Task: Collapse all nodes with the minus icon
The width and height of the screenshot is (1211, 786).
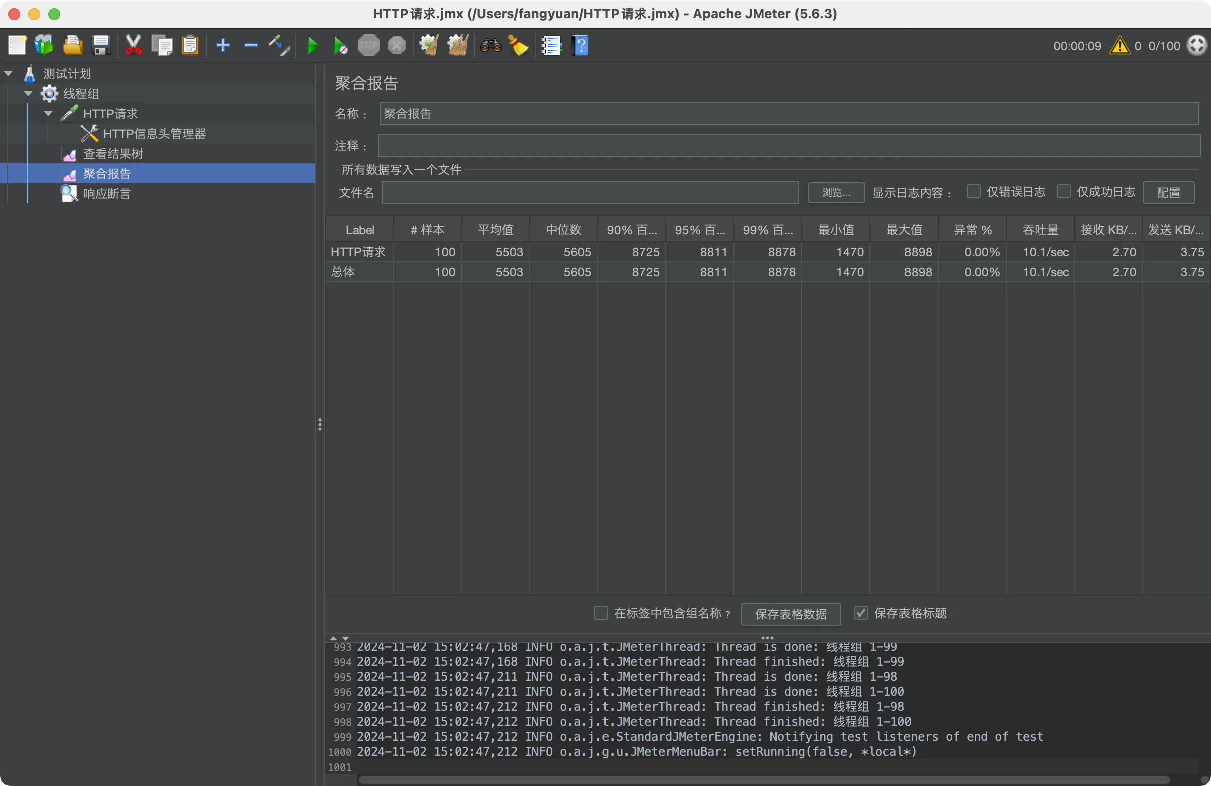Action: pyautogui.click(x=251, y=45)
